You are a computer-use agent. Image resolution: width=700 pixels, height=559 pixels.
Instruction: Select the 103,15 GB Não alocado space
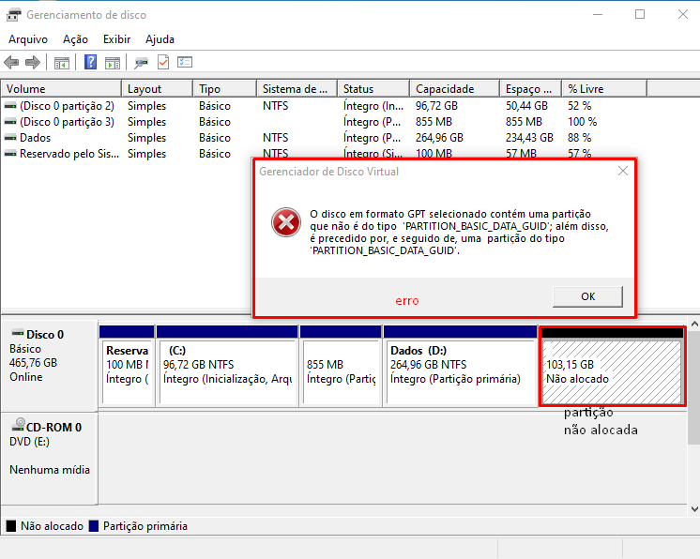click(612, 367)
